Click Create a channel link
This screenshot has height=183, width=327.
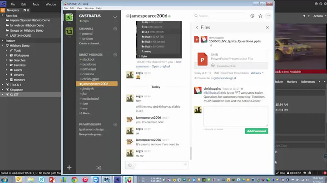[90, 43]
